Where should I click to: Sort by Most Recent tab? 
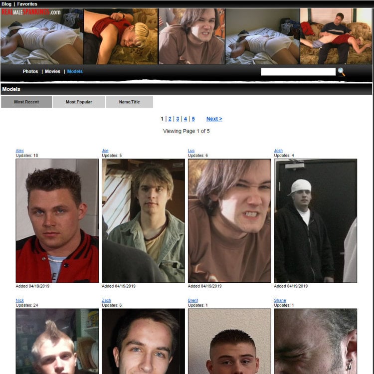26,102
